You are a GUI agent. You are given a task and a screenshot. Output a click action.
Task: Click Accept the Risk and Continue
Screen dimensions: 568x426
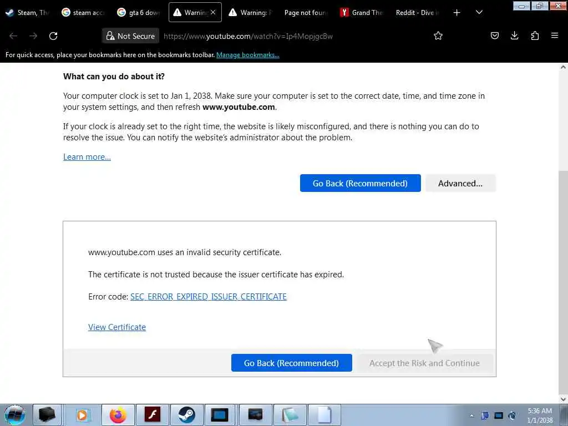tap(424, 363)
